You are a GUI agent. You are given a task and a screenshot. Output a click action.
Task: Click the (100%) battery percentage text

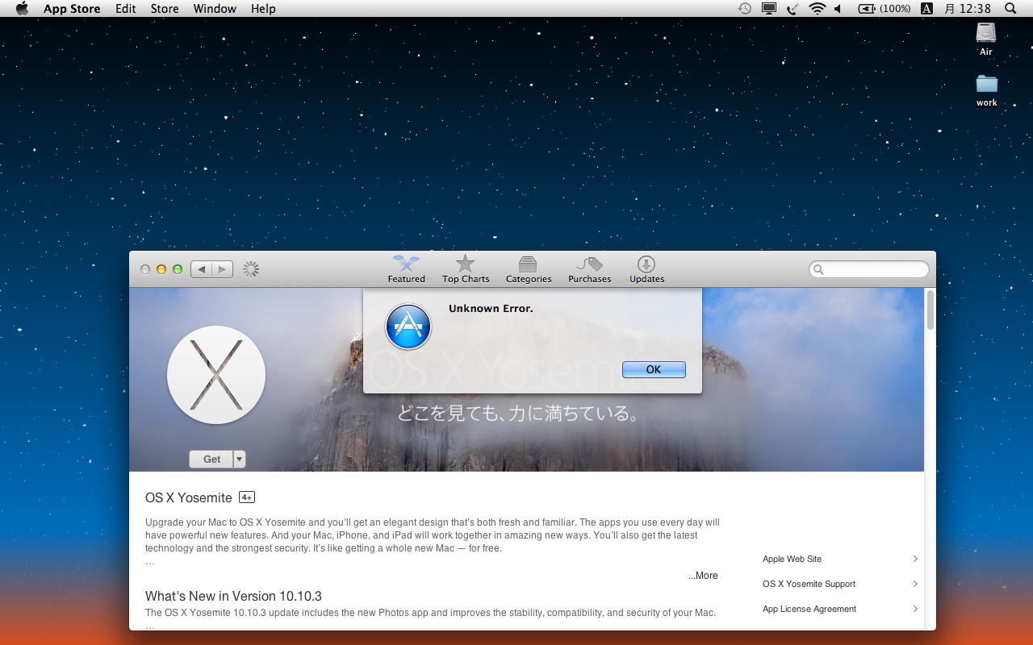(895, 8)
